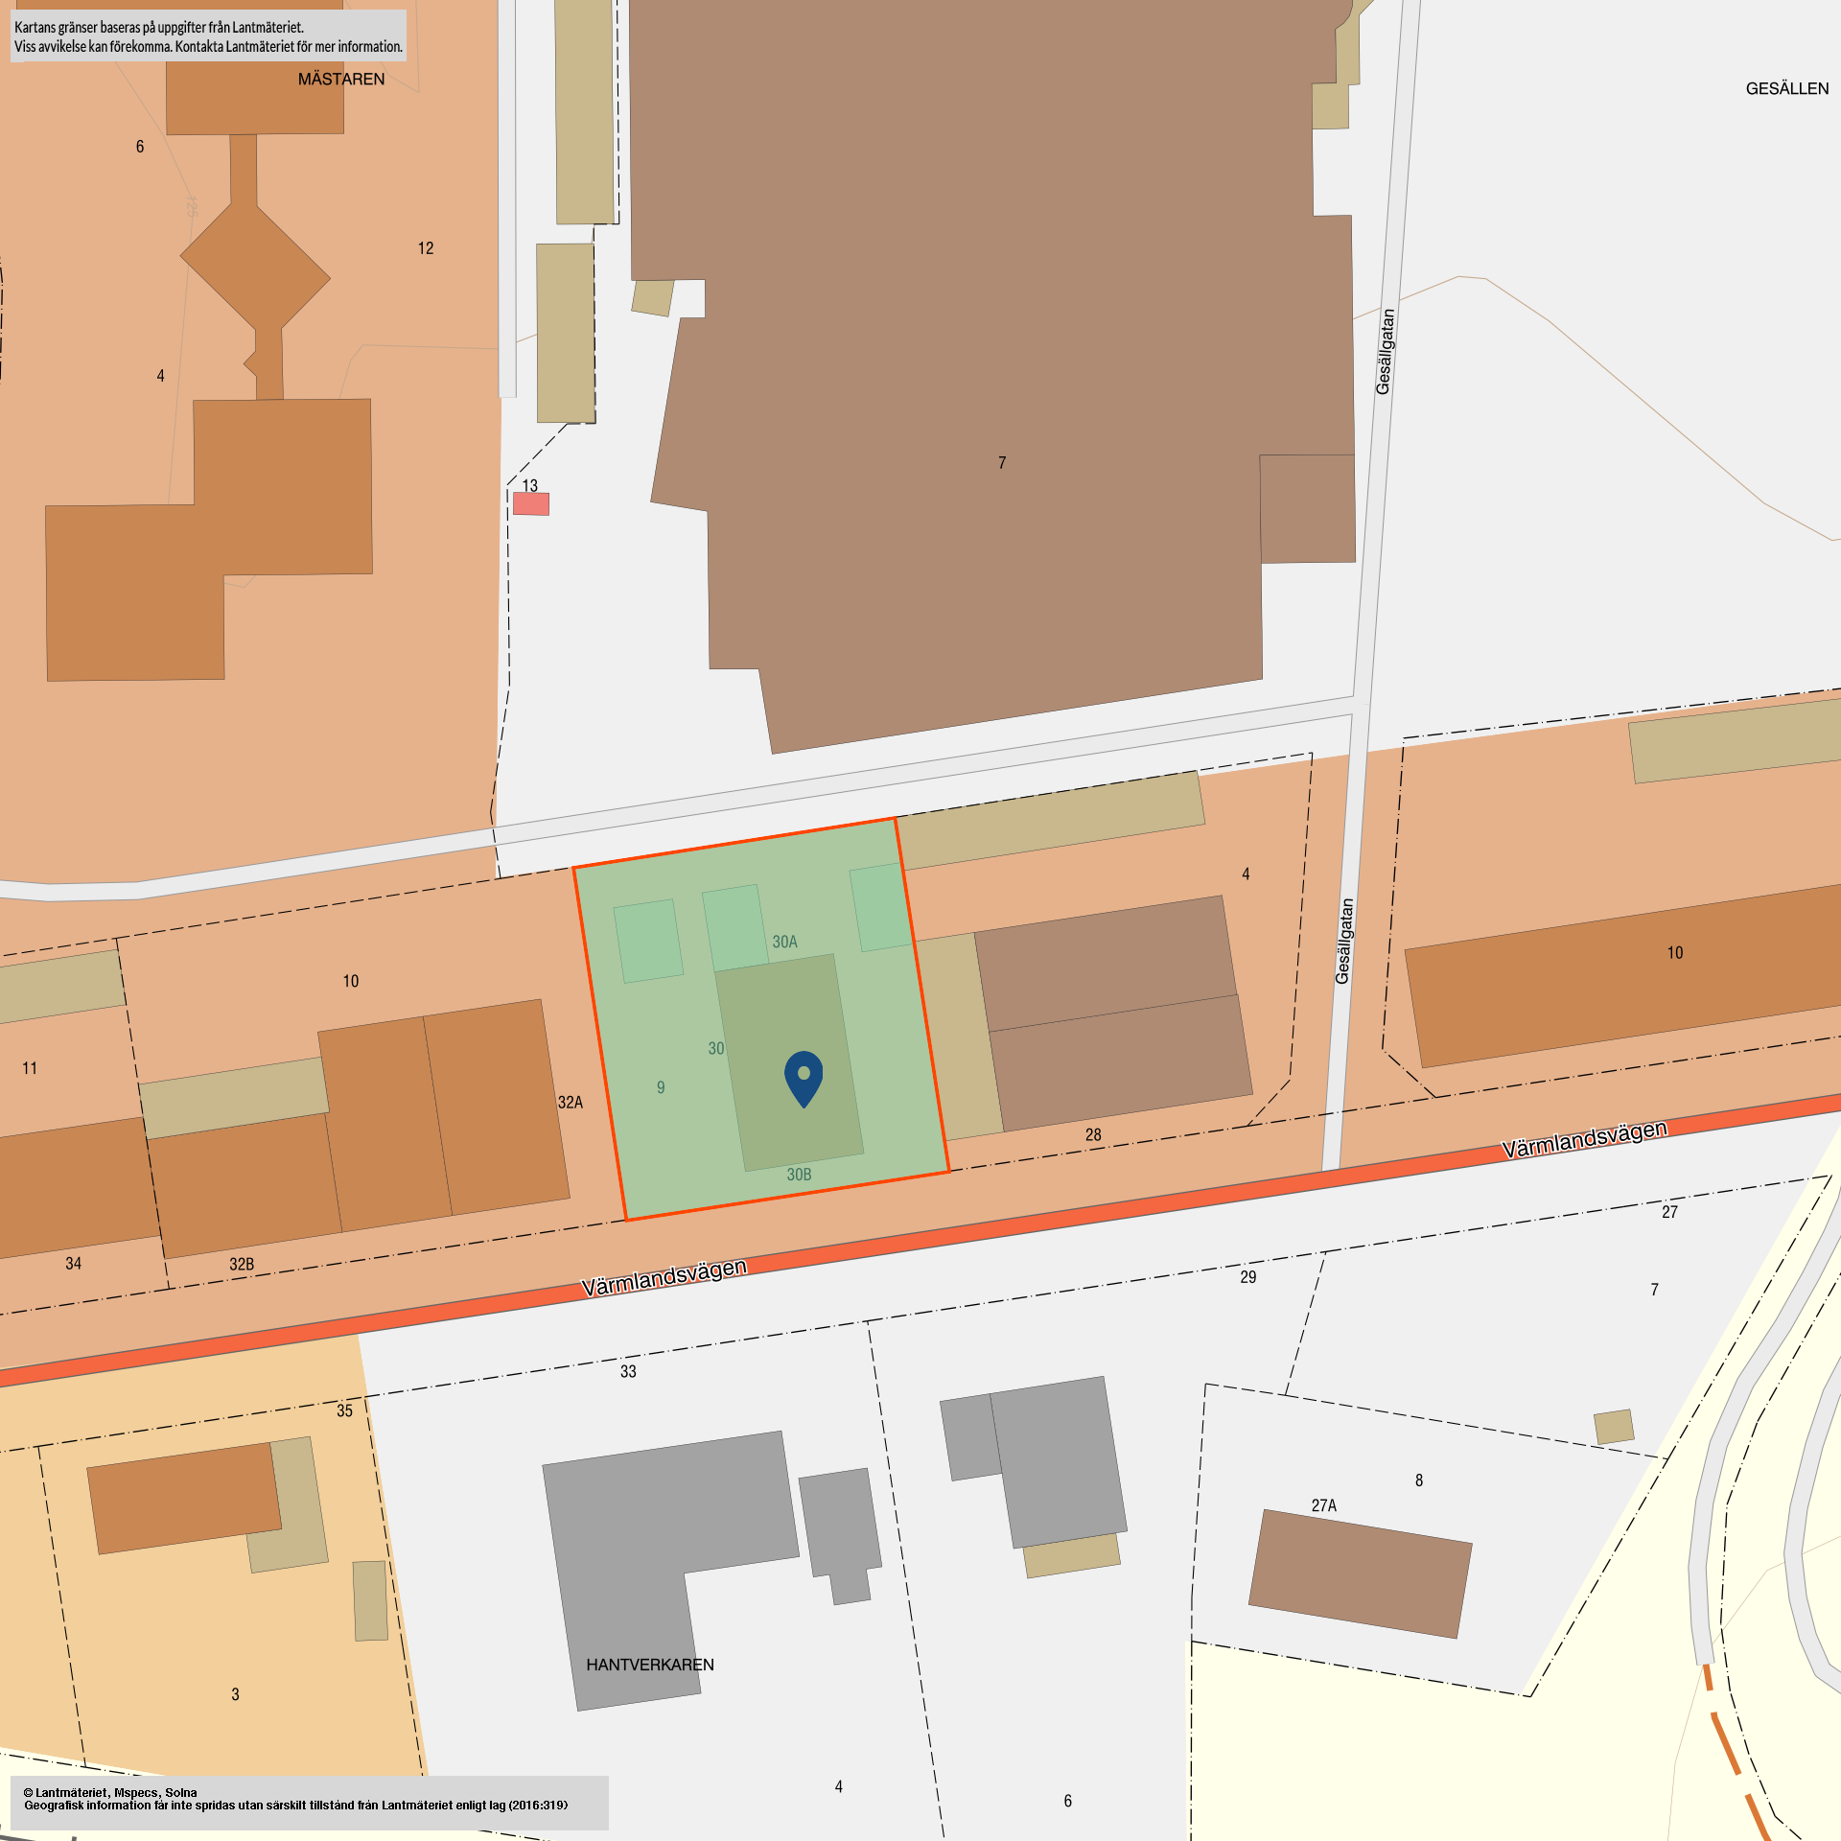Click the brown building labeled 27A

tap(1360, 1573)
